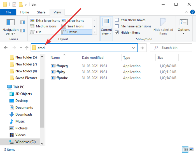Viewport: 196px width, 153px height.
Task: Open the ffmpeg application file
Action: [62, 66]
